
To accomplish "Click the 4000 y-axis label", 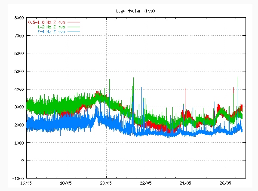I will [18, 89].
